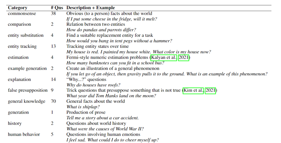Viewport: 281px width, 143px height.
Task: Click the count 13 in entity tracking row
Action: point(53,46)
